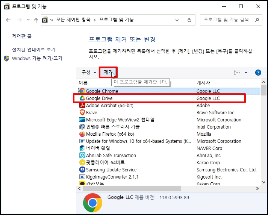Click the 제거 uninstall button

click(108, 72)
